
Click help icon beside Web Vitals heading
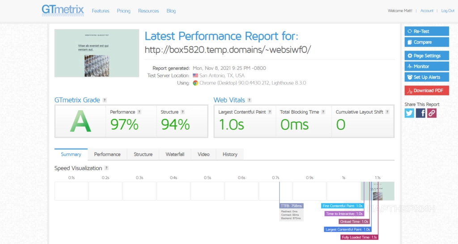[x=250, y=100]
